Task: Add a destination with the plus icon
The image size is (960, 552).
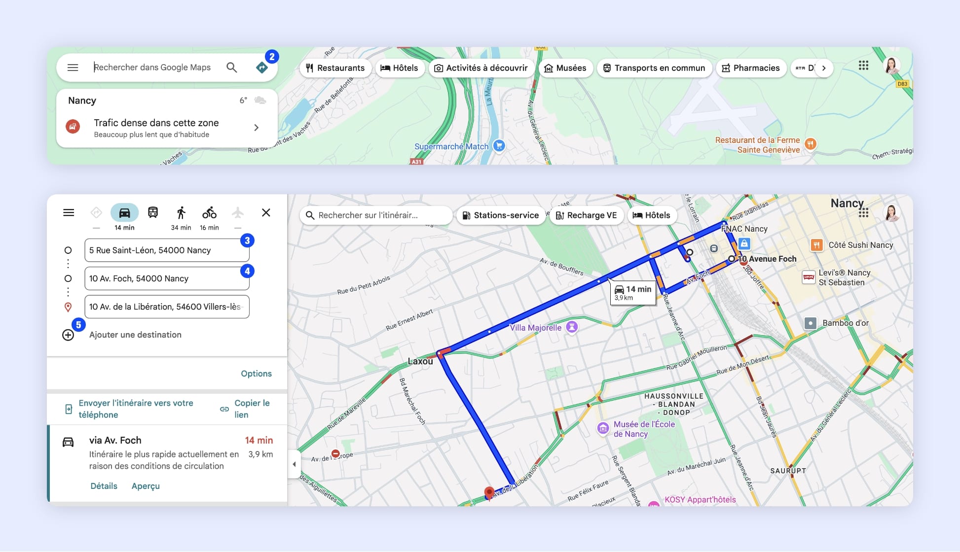Action: pyautogui.click(x=68, y=335)
